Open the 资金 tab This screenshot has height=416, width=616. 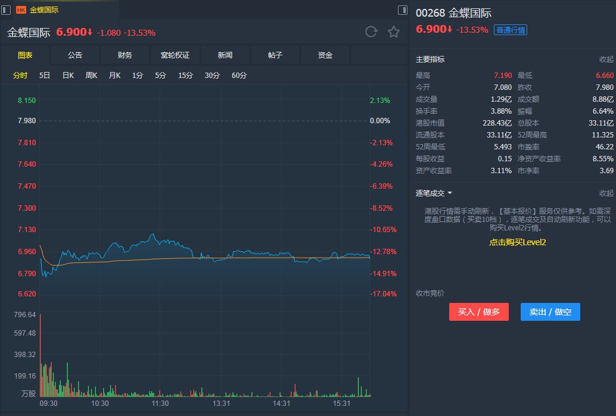[325, 55]
